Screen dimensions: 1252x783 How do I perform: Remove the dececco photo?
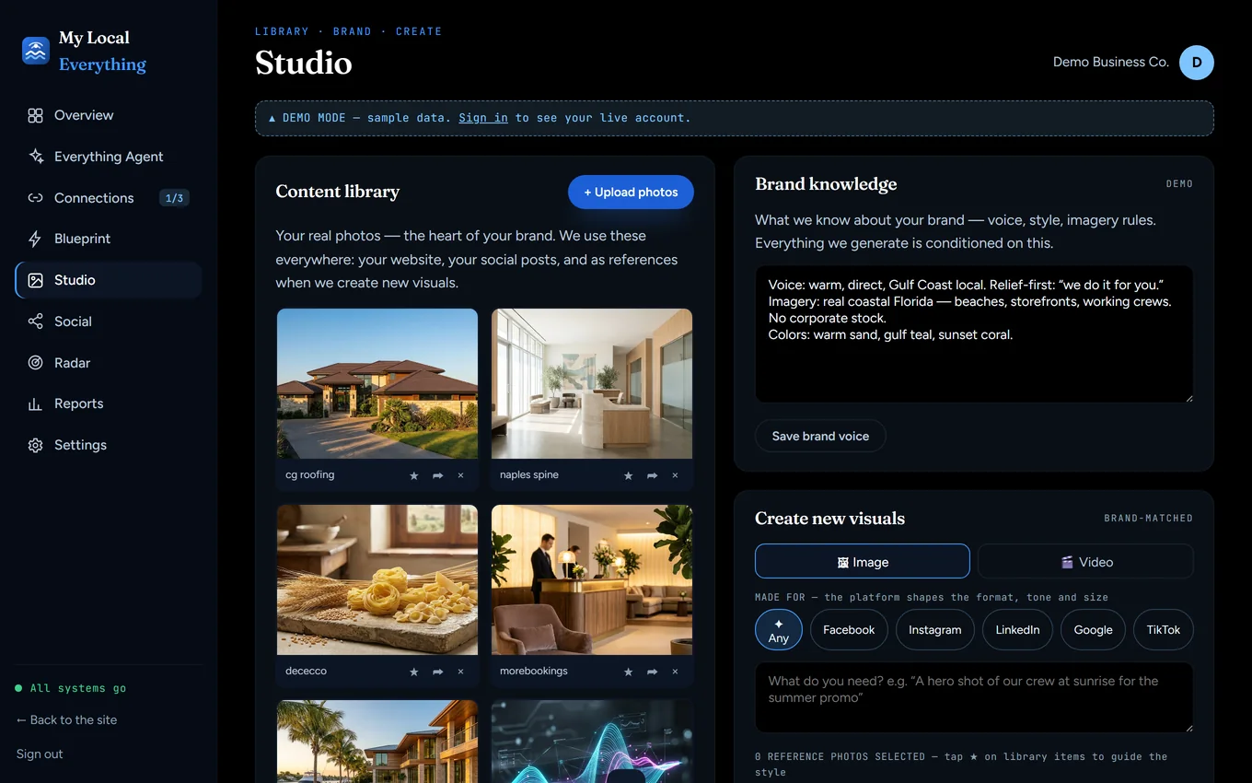pos(460,672)
